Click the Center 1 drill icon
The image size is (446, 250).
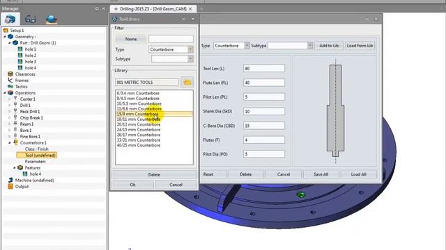pos(15,99)
